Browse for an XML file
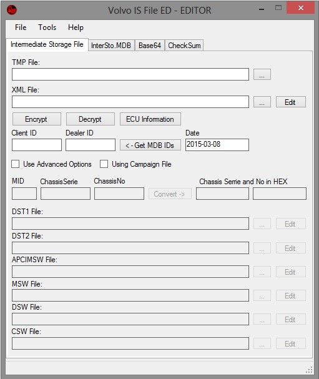 262,102
